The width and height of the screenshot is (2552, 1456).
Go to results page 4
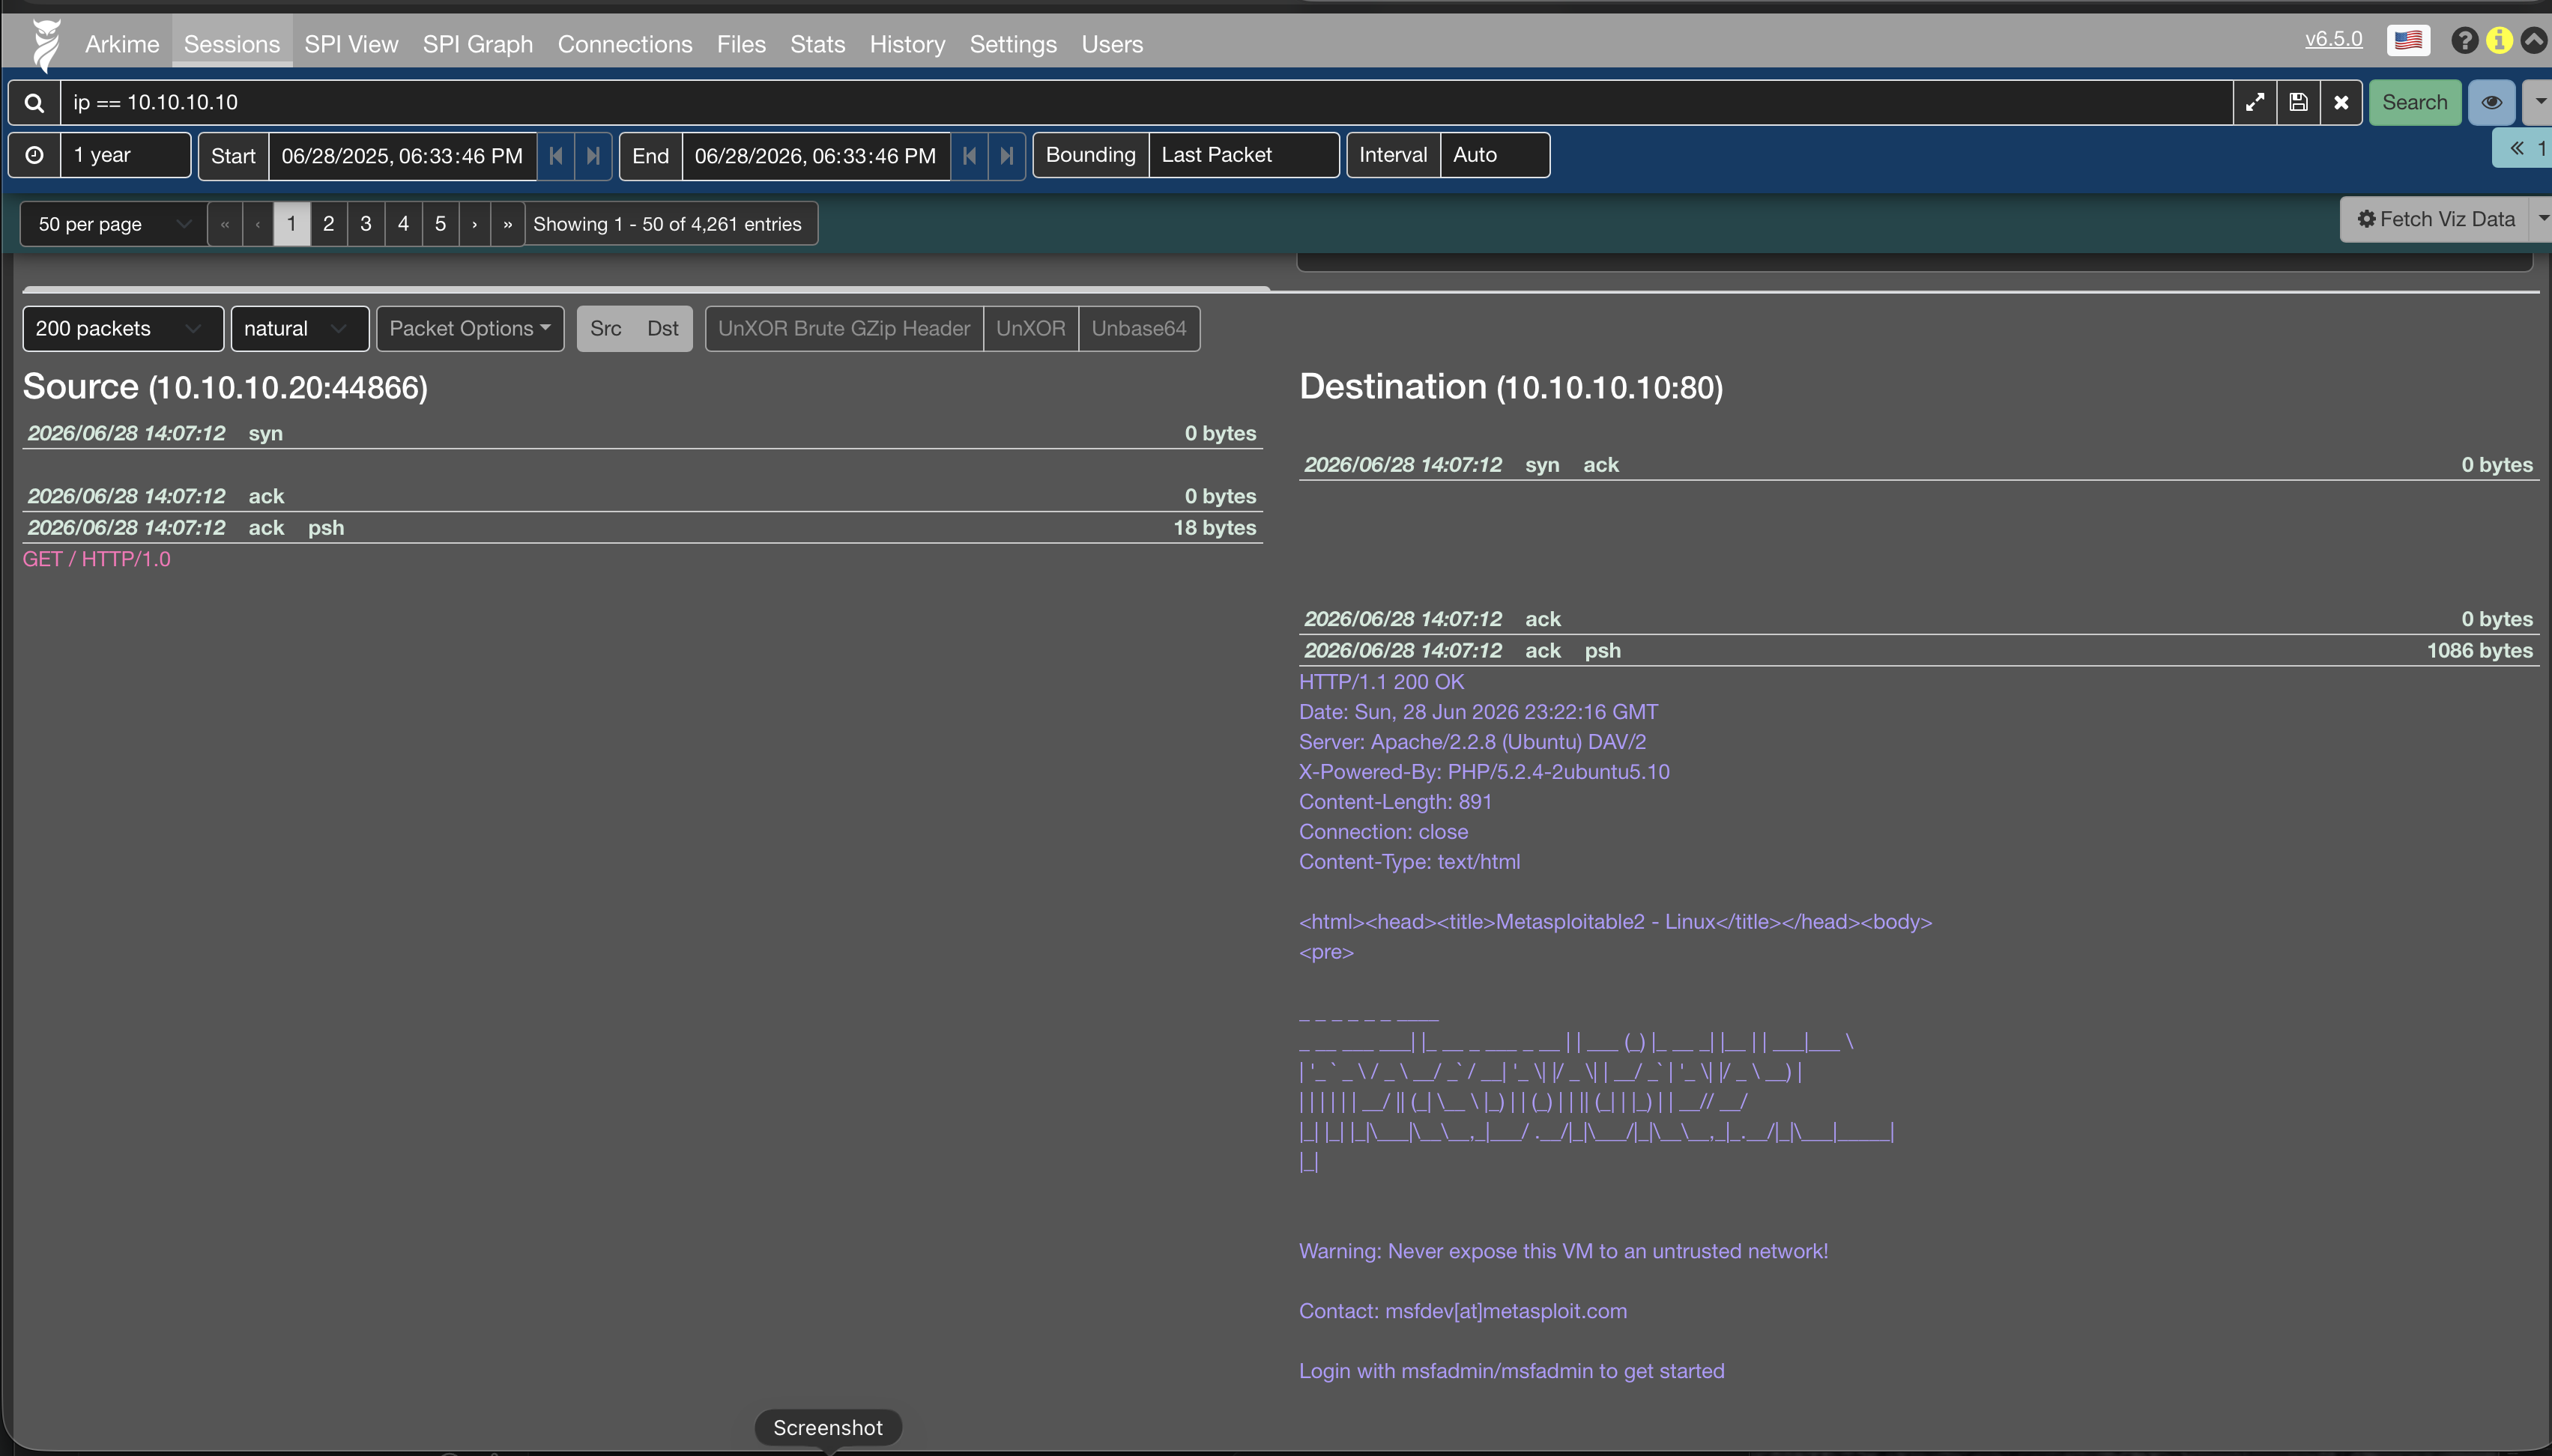[403, 224]
